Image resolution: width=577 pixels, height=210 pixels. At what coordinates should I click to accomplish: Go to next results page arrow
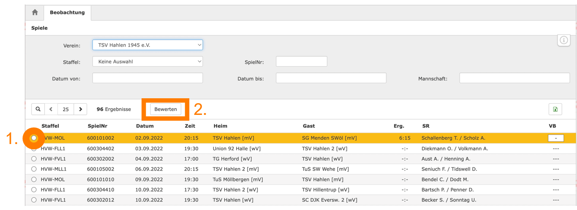coord(80,109)
